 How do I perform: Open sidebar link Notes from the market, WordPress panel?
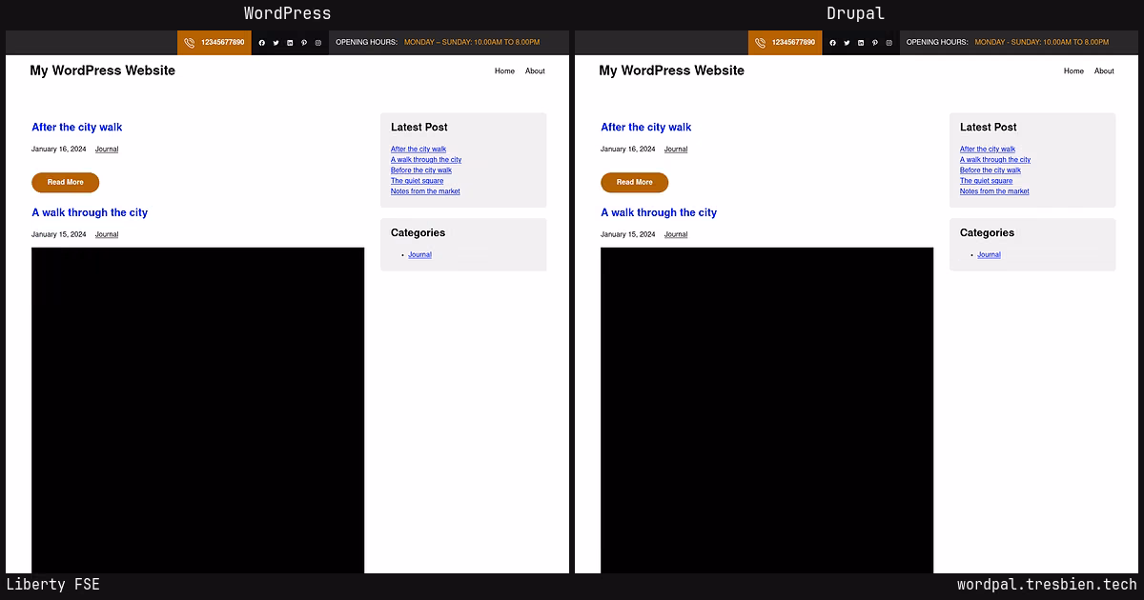click(x=425, y=191)
